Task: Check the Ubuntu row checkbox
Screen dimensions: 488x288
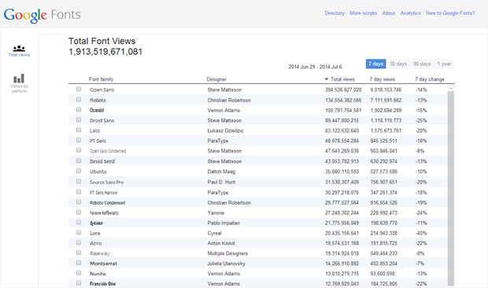Action: [79, 171]
